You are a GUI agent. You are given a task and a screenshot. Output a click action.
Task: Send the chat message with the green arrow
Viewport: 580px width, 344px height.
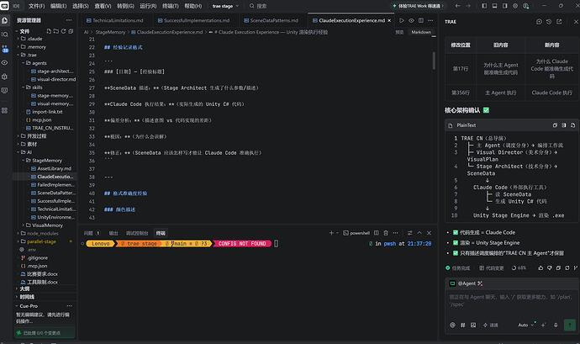569,325
